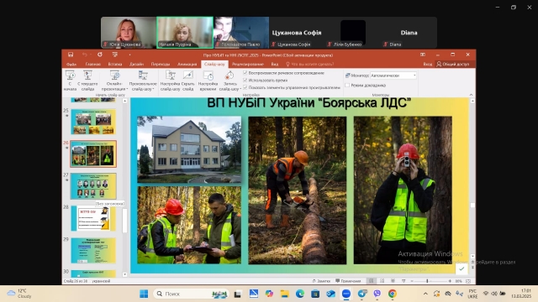
Task: Show hidden system tray icons chevron
Action: click(425, 294)
